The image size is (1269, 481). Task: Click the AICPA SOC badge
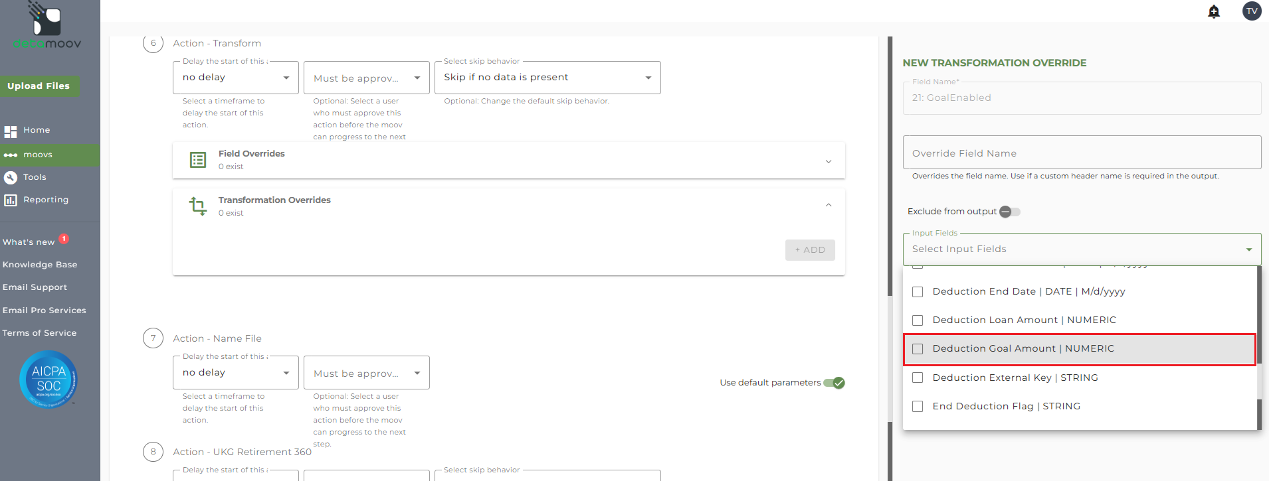click(x=49, y=379)
